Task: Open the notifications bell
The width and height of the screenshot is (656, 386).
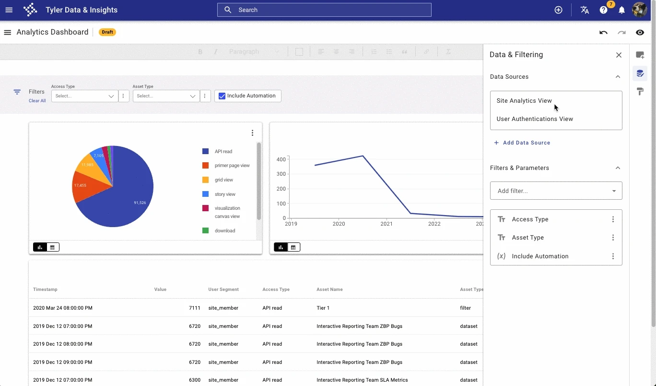Action: coord(621,10)
